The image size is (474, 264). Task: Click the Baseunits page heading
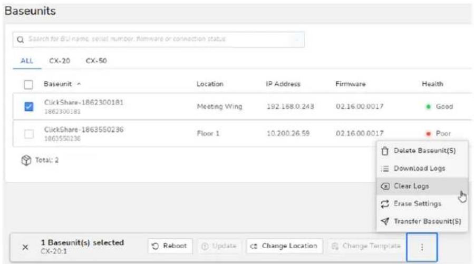coord(30,11)
